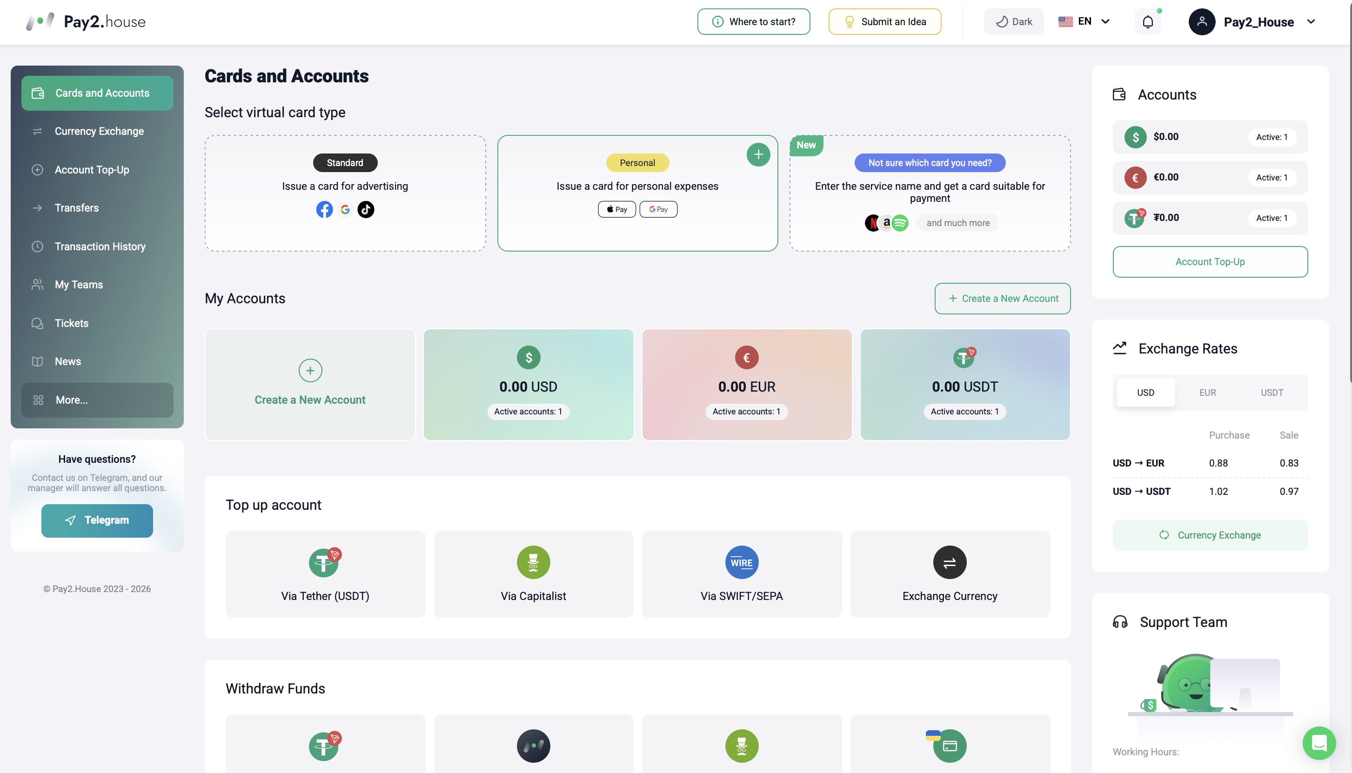Click the and much more label
Viewport: 1352px width, 773px height.
coord(958,223)
